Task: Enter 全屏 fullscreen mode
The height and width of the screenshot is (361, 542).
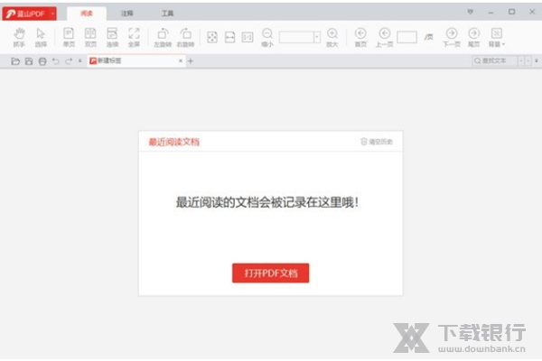Action: coord(134,37)
